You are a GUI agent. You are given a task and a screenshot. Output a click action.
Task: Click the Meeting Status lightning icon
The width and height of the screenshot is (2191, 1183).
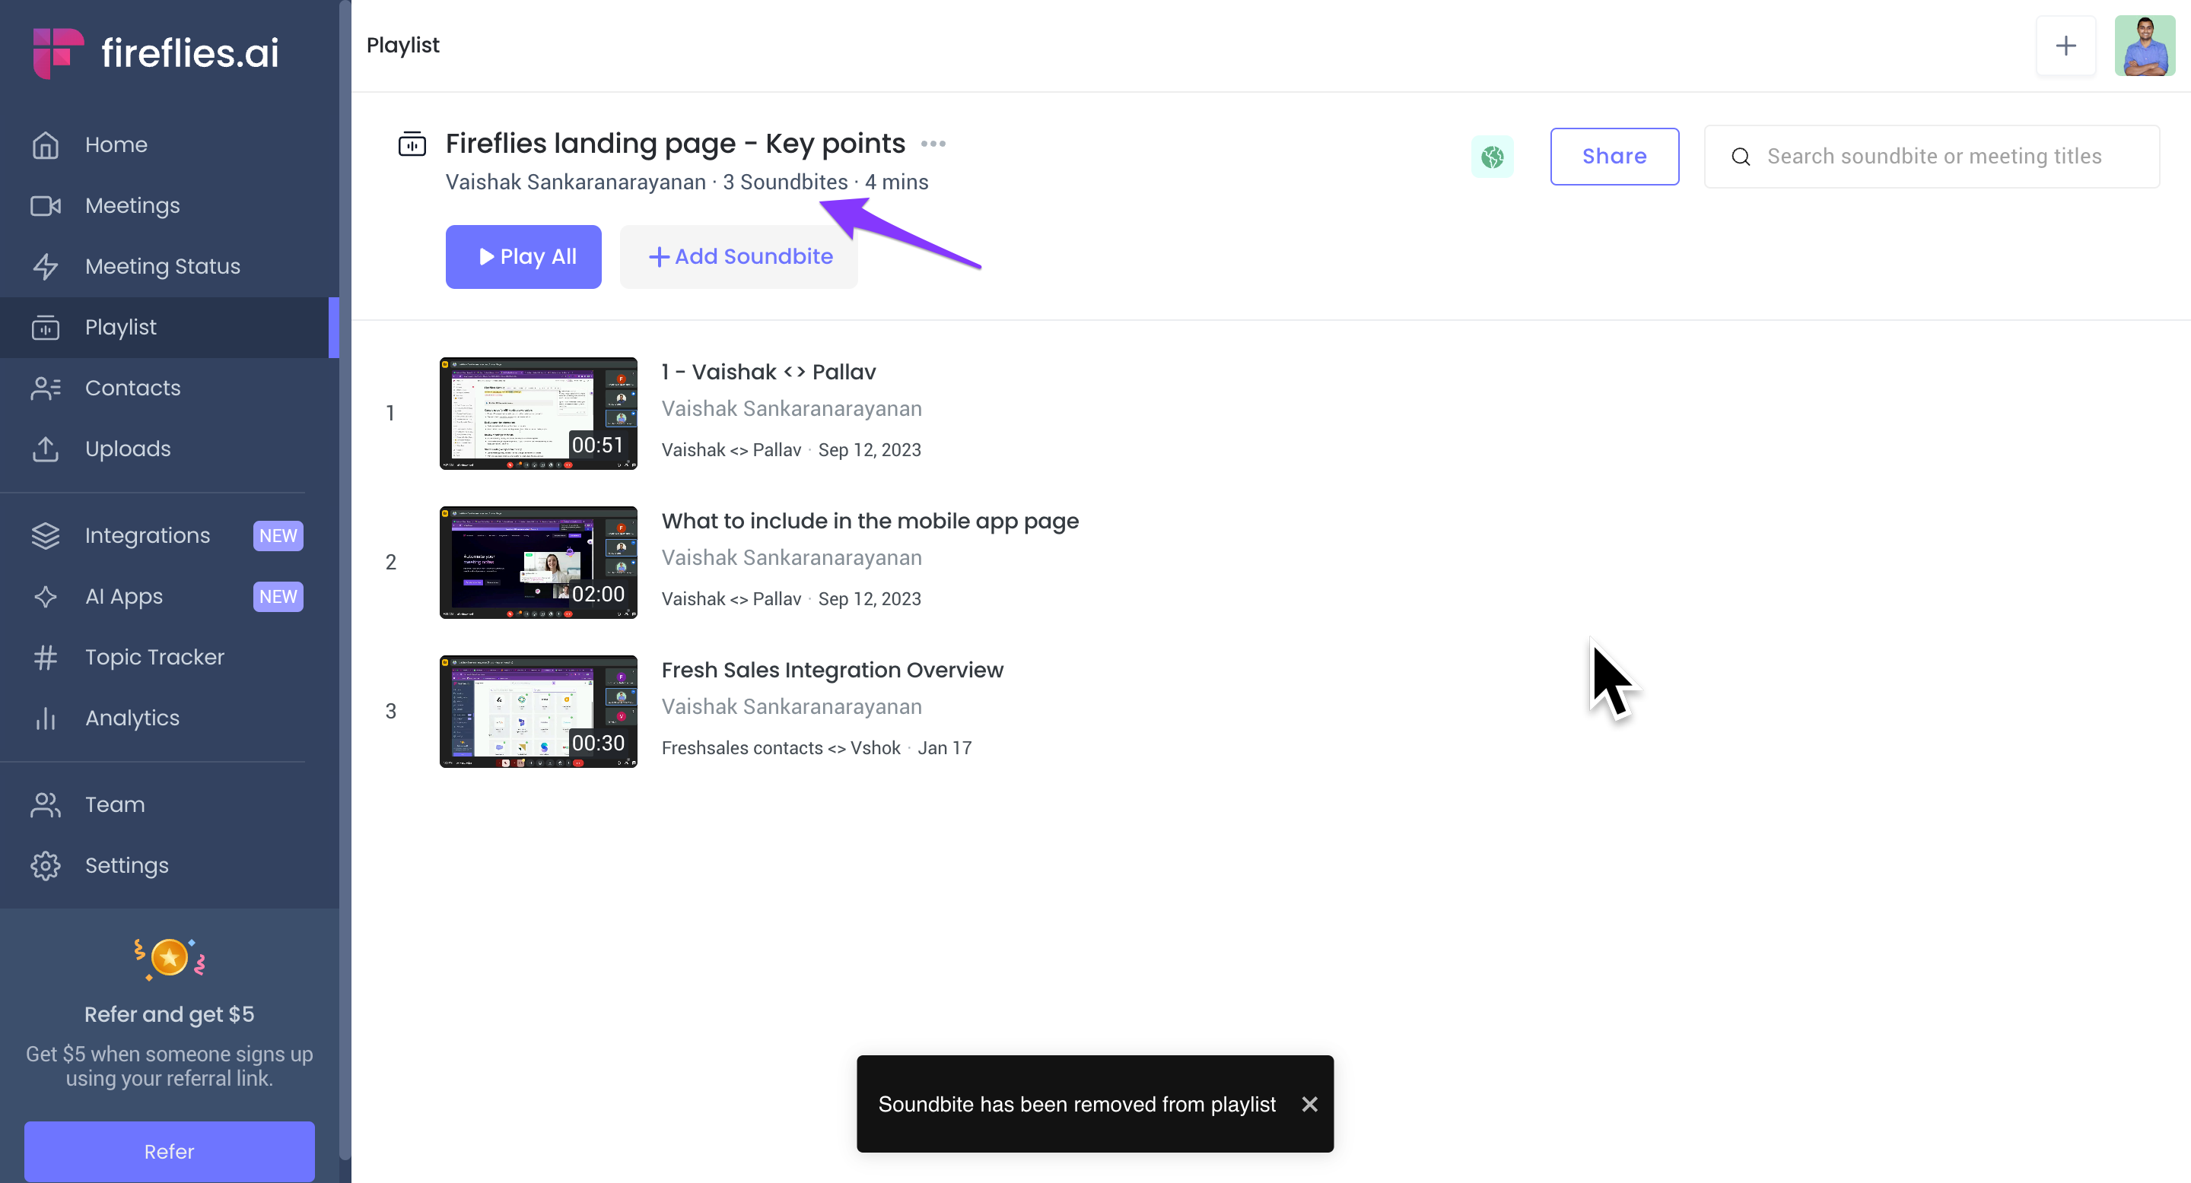pyautogui.click(x=45, y=267)
